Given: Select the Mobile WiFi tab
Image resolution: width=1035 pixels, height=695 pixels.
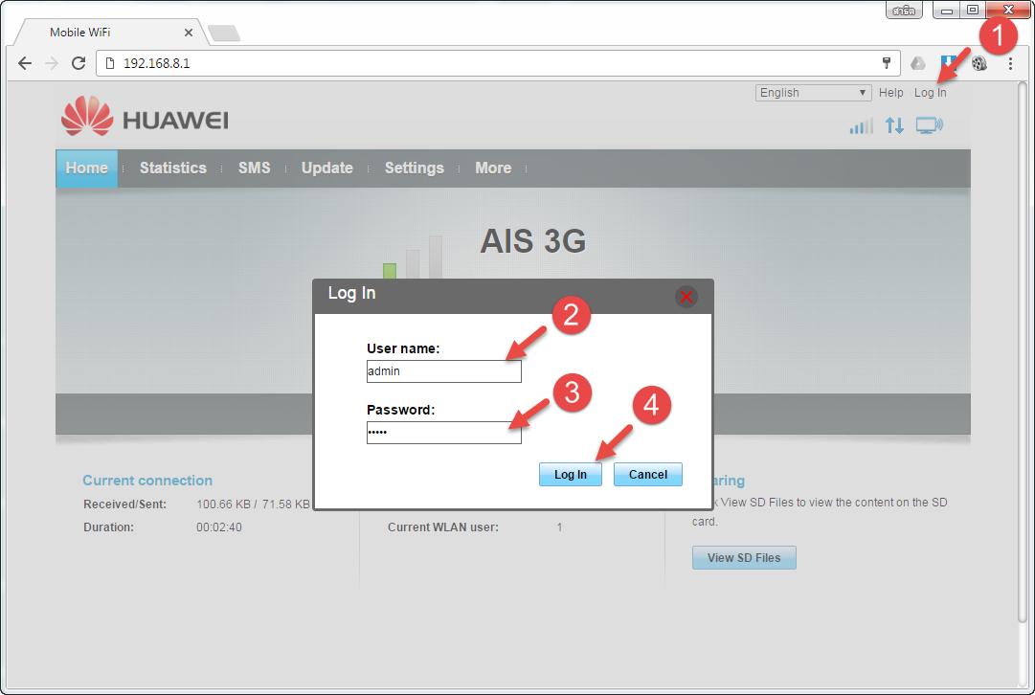Looking at the screenshot, I should (x=110, y=33).
